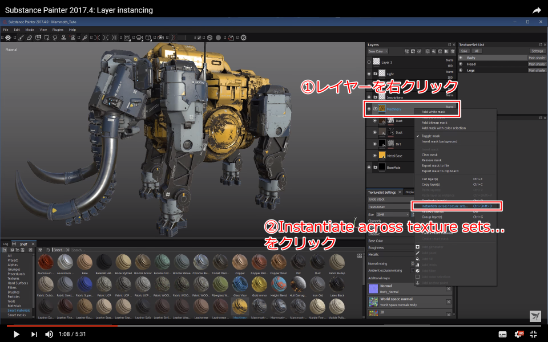The width and height of the screenshot is (548, 342).
Task: Toggle symmetry icon in the toolbar
Action: click(97, 38)
